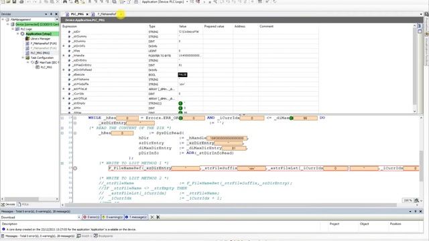This screenshot has width=429, height=241.
Task: Click the code editor zoom magnifier icon
Action: (416, 200)
